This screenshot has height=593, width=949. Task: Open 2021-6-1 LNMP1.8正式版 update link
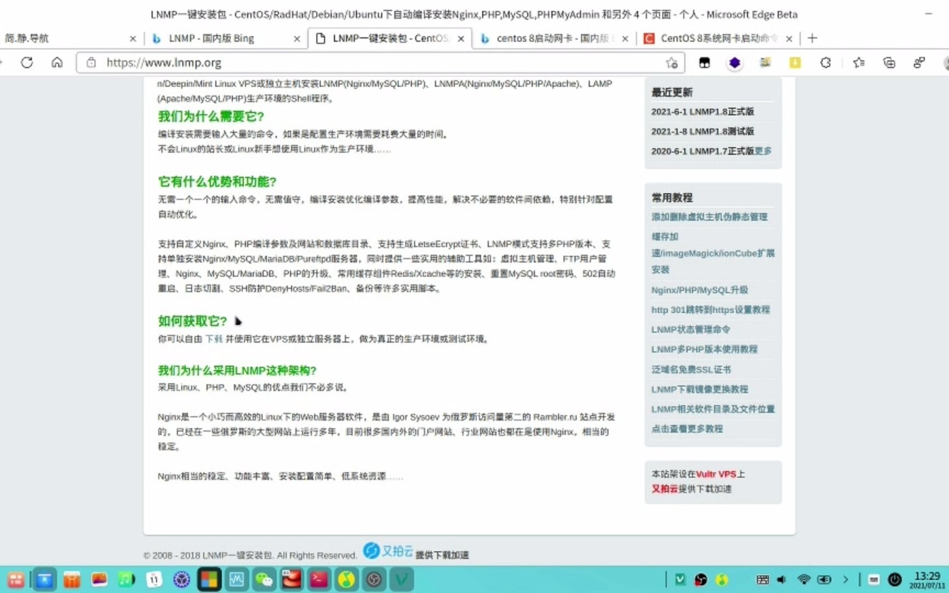702,111
